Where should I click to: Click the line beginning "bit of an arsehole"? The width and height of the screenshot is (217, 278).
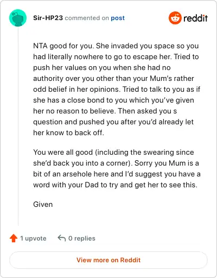click(x=117, y=174)
